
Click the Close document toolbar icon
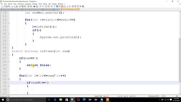tap(12, 6)
